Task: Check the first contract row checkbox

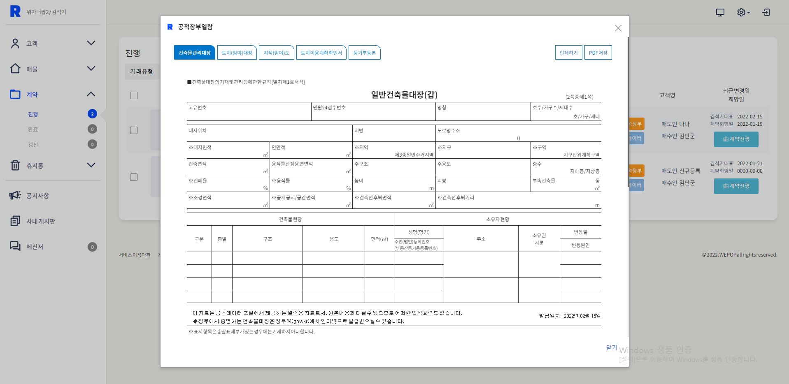Action: [x=134, y=130]
